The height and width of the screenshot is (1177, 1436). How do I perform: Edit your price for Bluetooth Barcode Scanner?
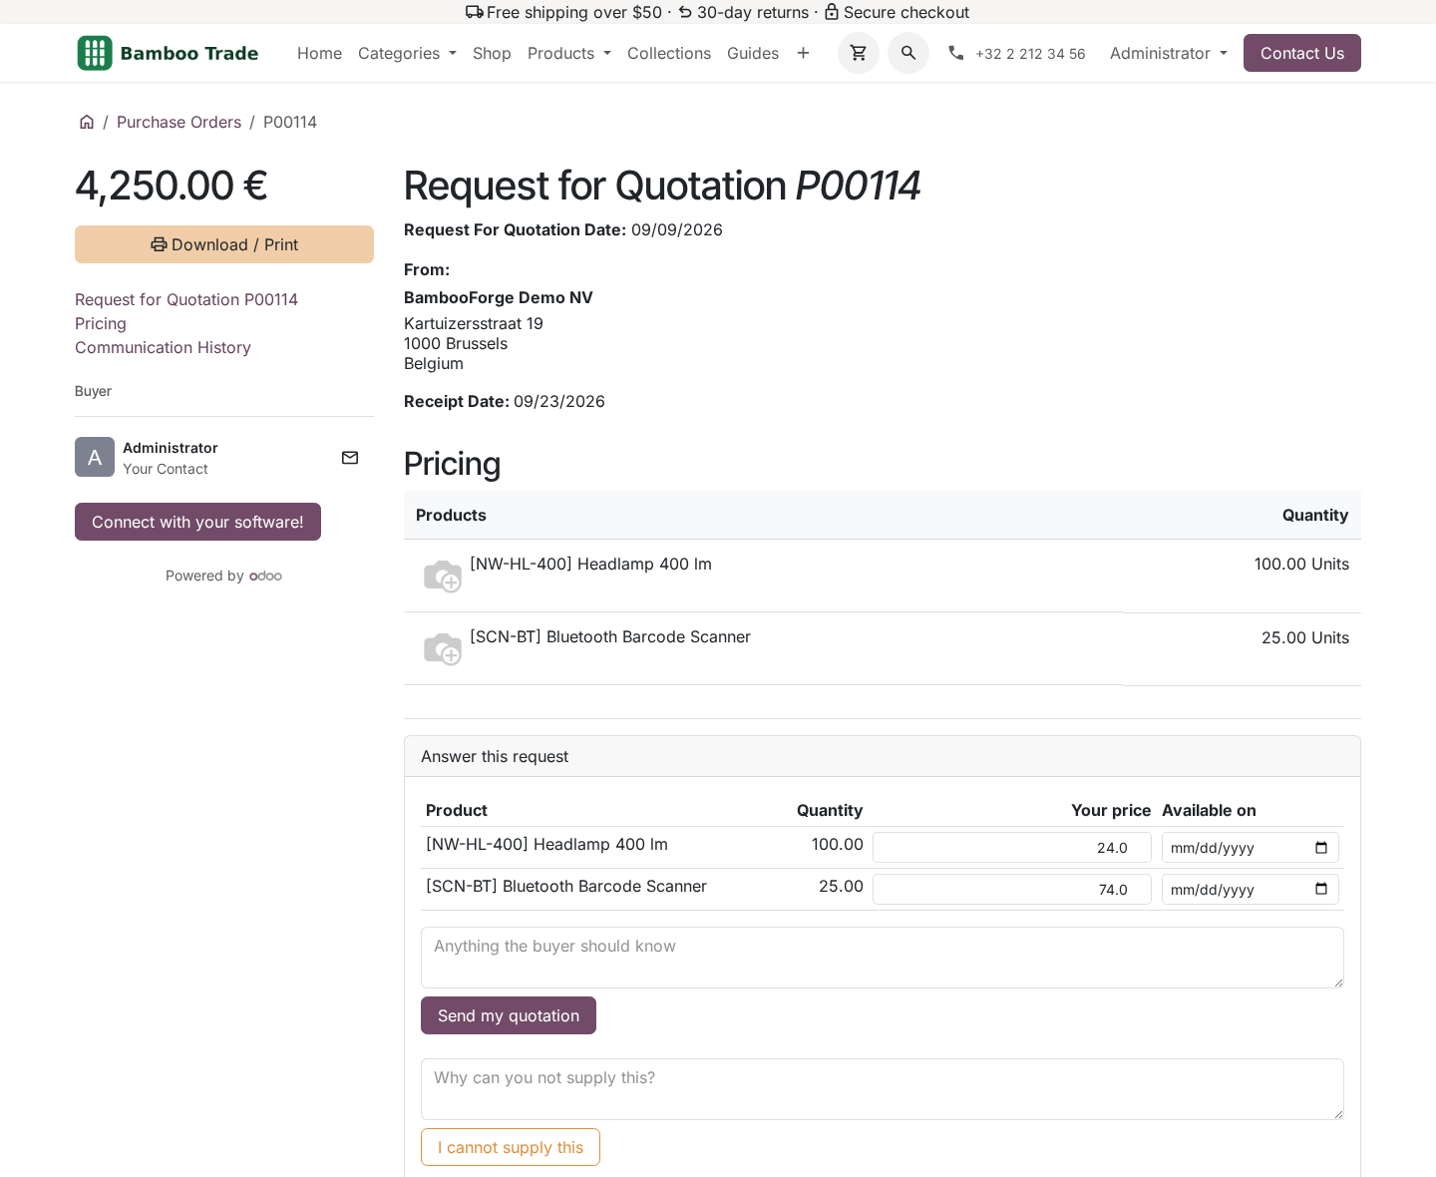[x=1012, y=890]
